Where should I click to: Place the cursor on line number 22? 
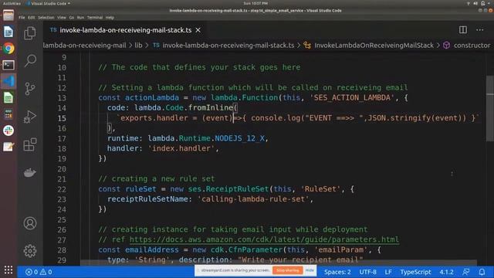62,189
